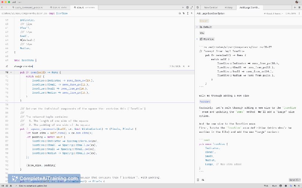Go back with the navigation arrow

(x=2, y=7)
